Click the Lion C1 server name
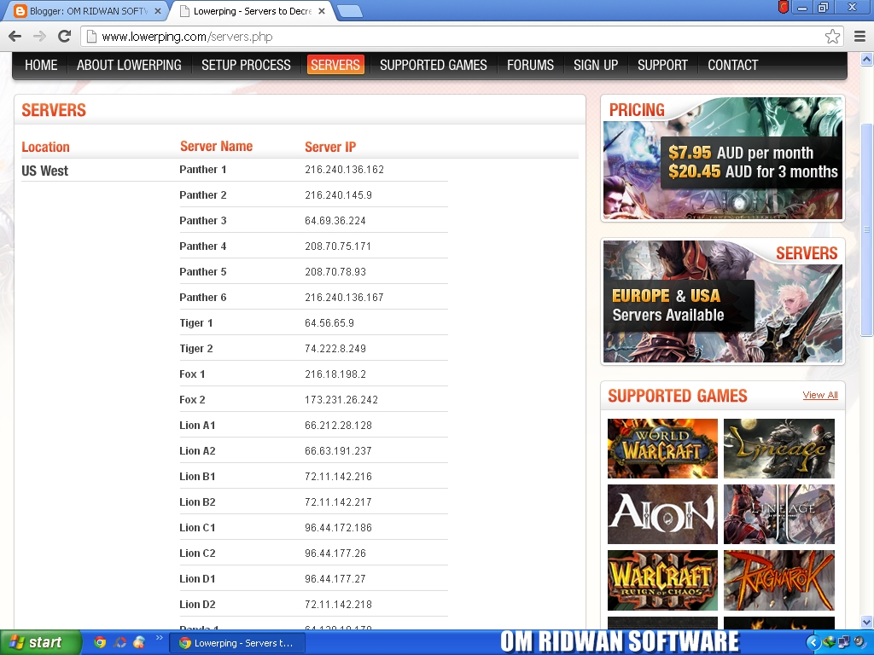The height and width of the screenshot is (655, 874). [x=197, y=528]
